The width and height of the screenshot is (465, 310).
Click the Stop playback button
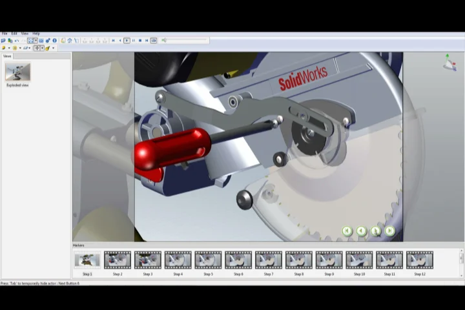pyautogui.click(x=140, y=41)
